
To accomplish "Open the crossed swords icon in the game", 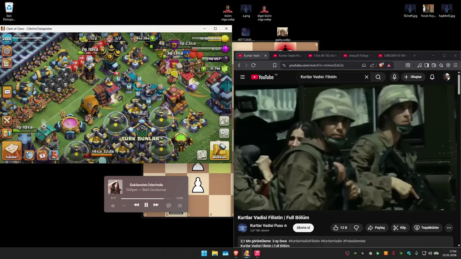I will click(7, 121).
